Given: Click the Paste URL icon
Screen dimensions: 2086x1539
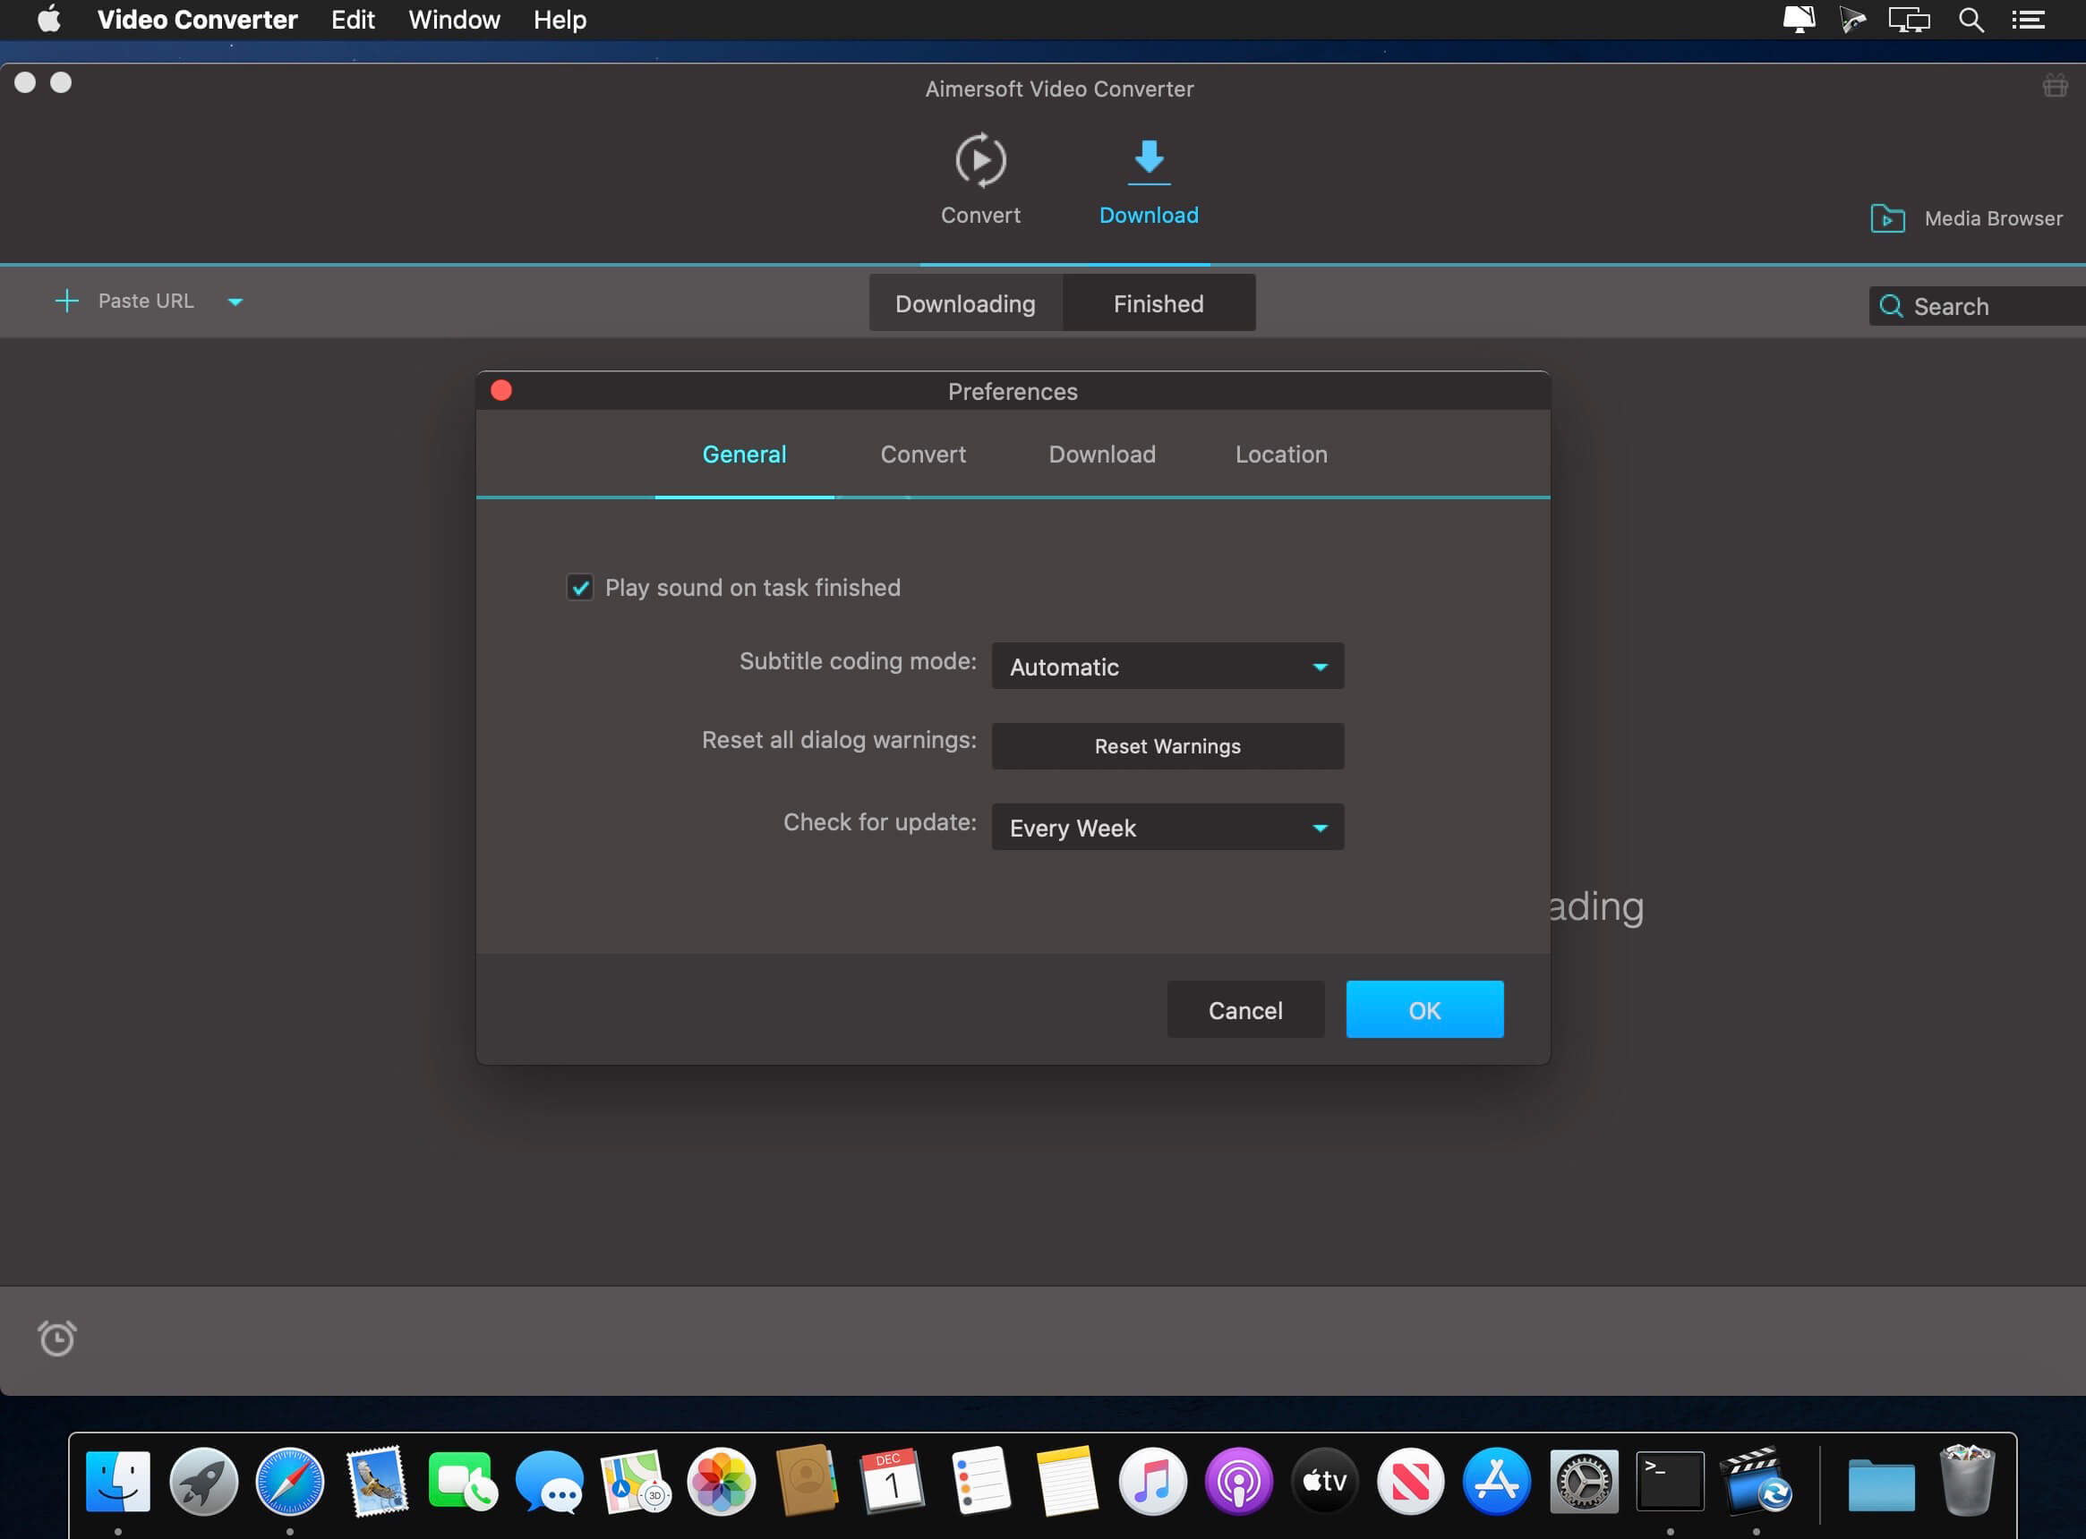Looking at the screenshot, I should [68, 300].
